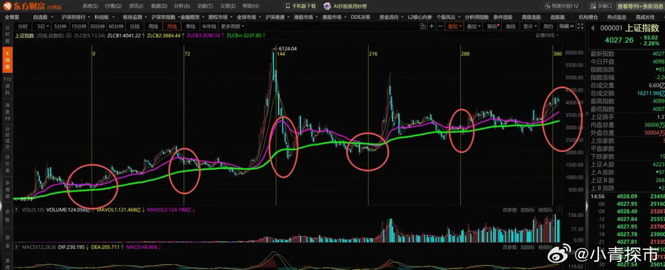Open 系统(S) menu

pos(90,6)
